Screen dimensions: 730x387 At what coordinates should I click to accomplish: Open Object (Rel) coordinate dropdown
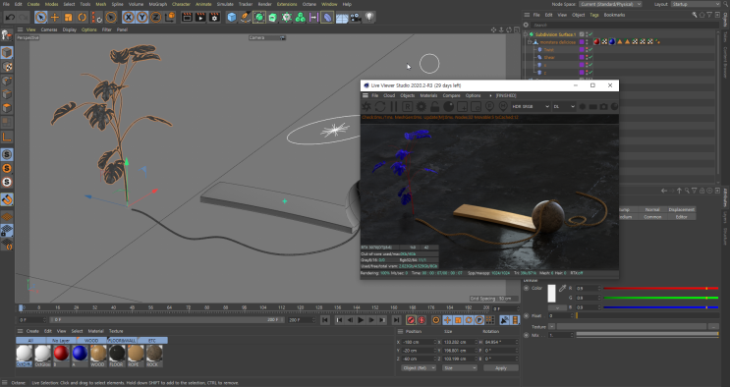[419, 368]
